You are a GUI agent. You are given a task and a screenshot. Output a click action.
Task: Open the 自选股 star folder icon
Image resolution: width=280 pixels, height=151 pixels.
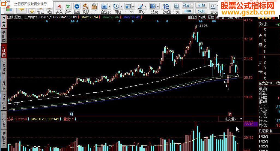pos(104,7)
